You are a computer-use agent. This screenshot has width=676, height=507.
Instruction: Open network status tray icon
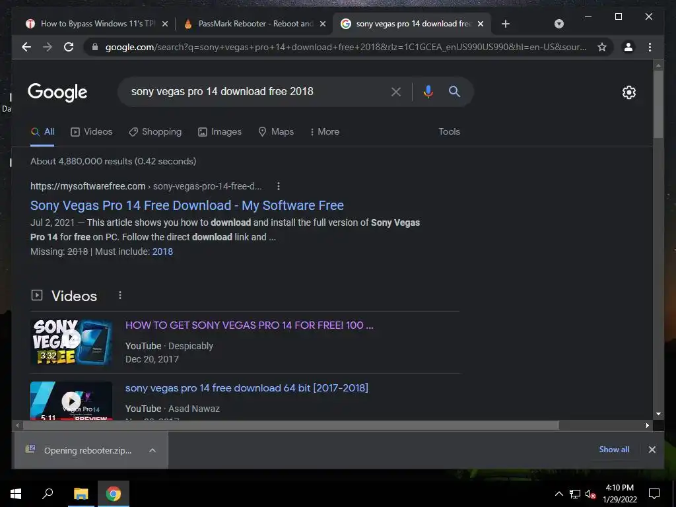(x=575, y=494)
